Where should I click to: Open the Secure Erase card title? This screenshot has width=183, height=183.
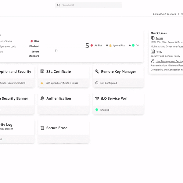coord(57,128)
